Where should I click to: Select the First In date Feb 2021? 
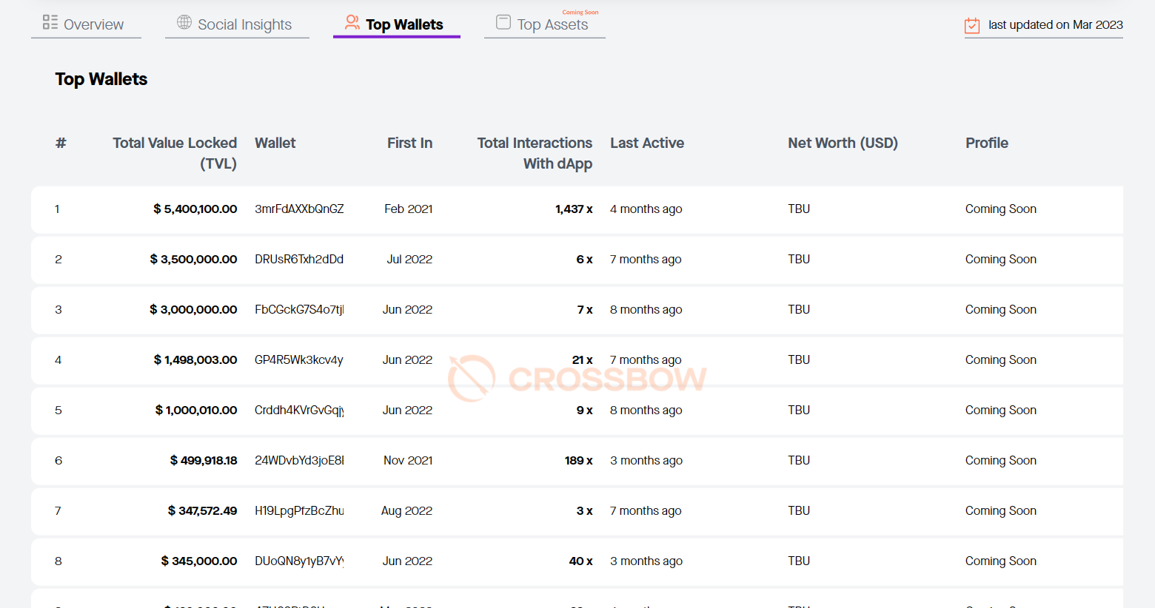408,209
